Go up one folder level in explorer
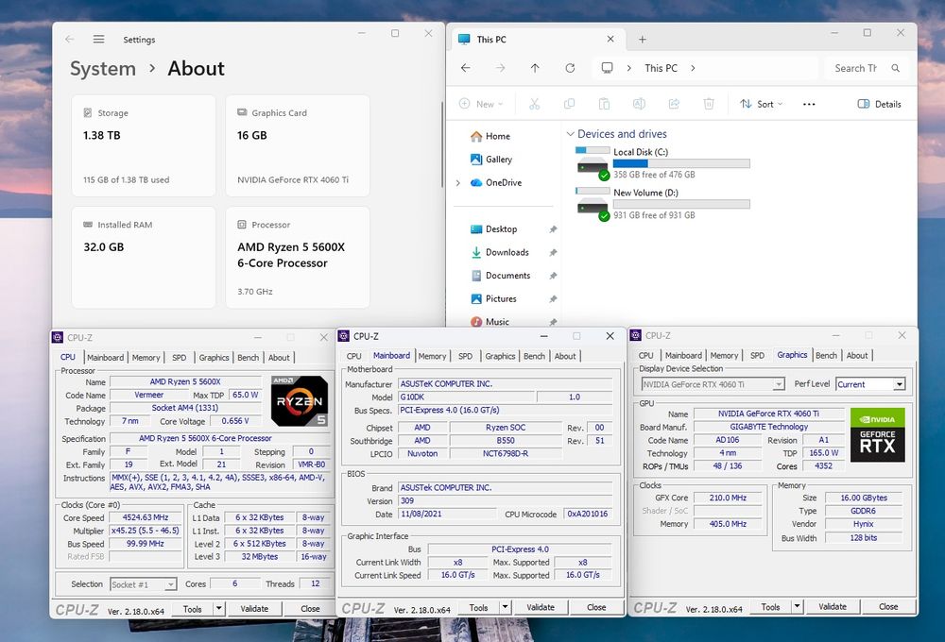The height and width of the screenshot is (642, 945). [x=535, y=68]
